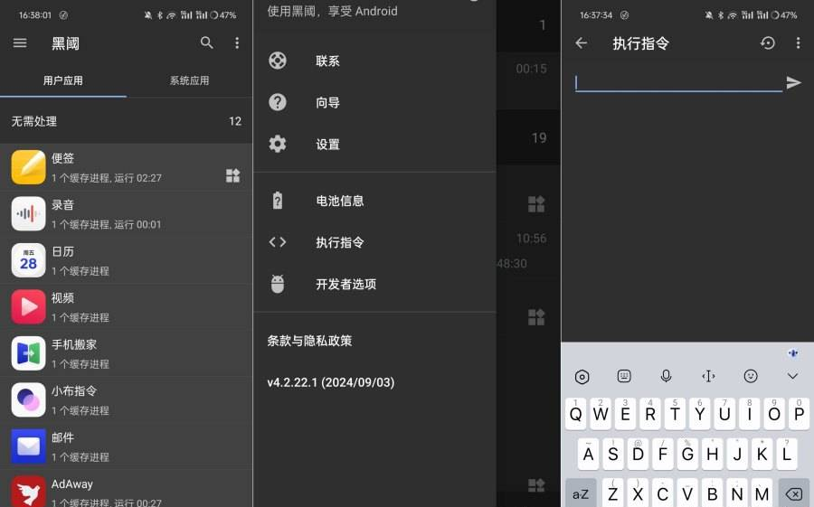Viewport: 814px width, 507px height.
Task: Open 条款与隐私政策 link
Action: 309,341
